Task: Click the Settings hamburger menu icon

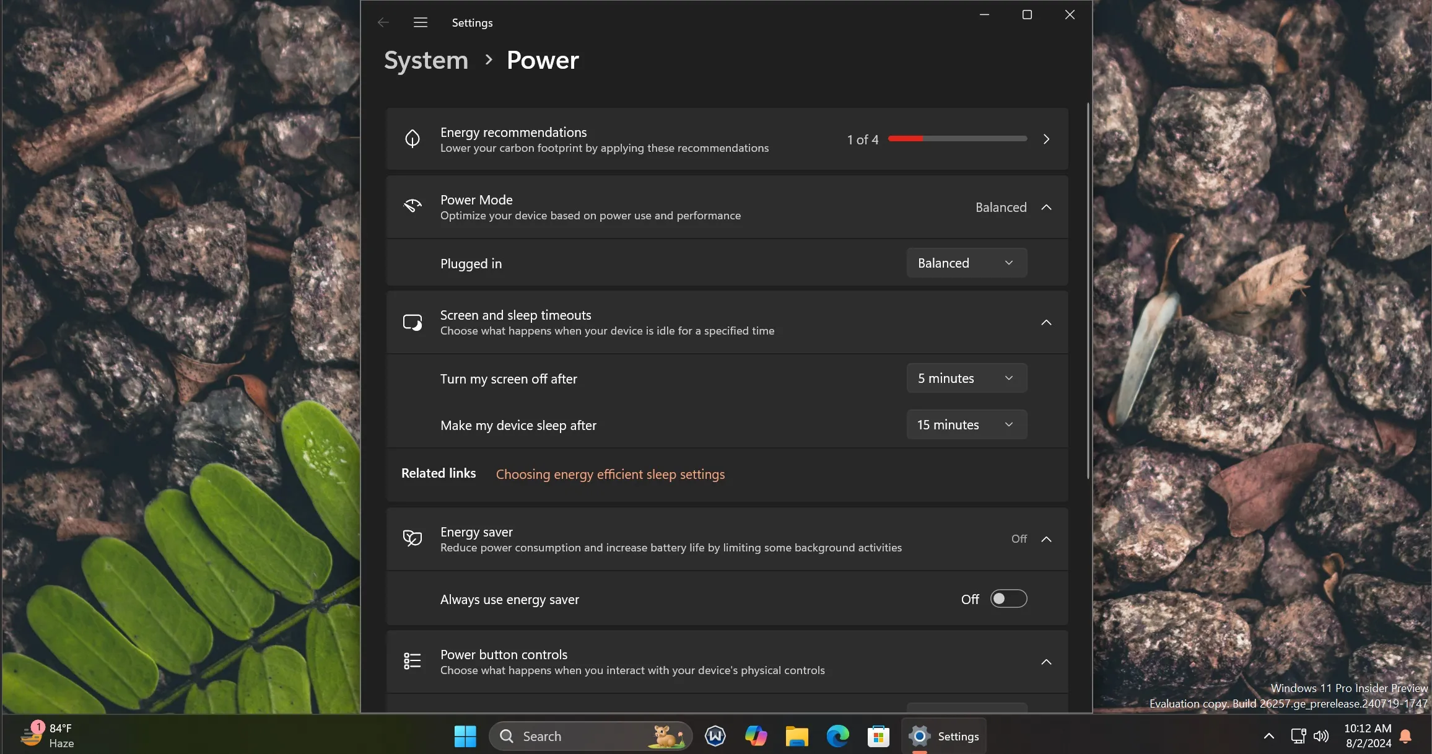Action: pyautogui.click(x=419, y=22)
